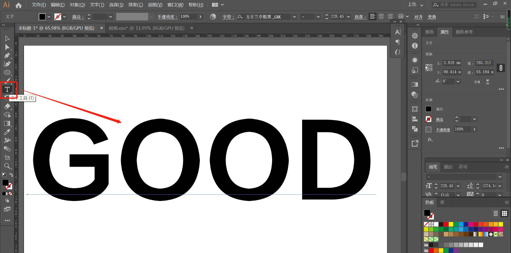511x253 pixels.
Task: Click the 描边 link in Appearance section
Action: coord(439,119)
